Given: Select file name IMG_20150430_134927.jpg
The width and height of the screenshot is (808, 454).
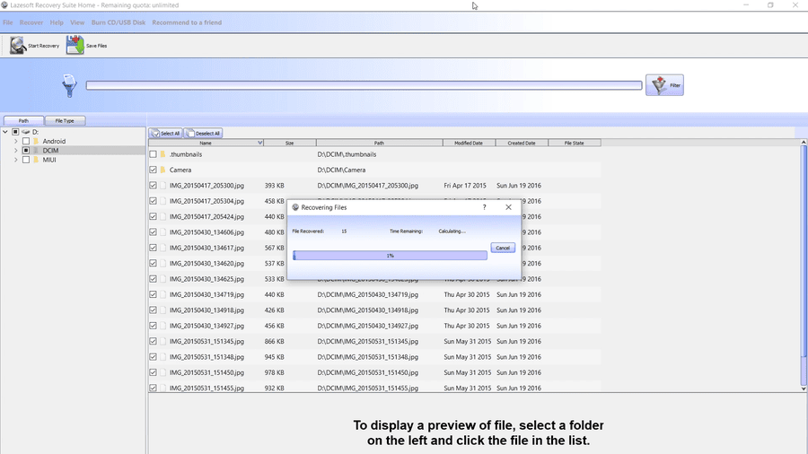Looking at the screenshot, I should coord(206,326).
